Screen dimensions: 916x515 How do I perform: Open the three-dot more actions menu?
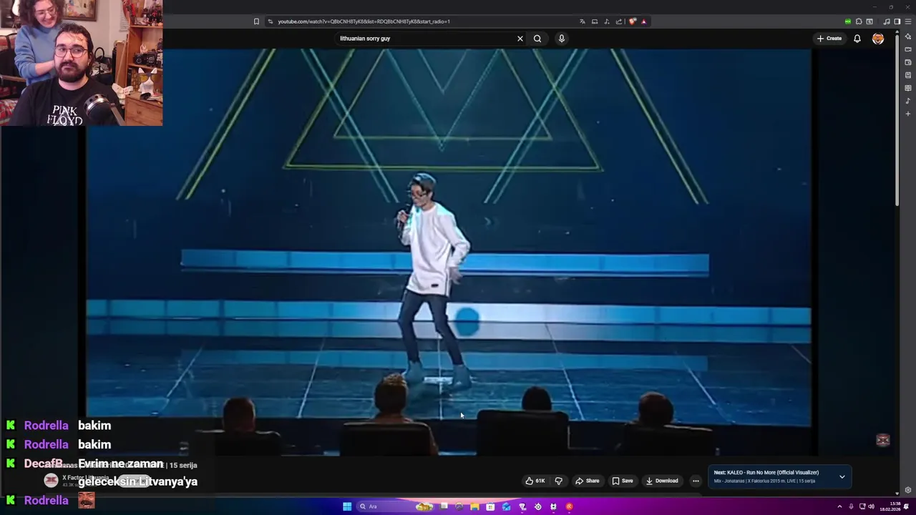coord(696,481)
